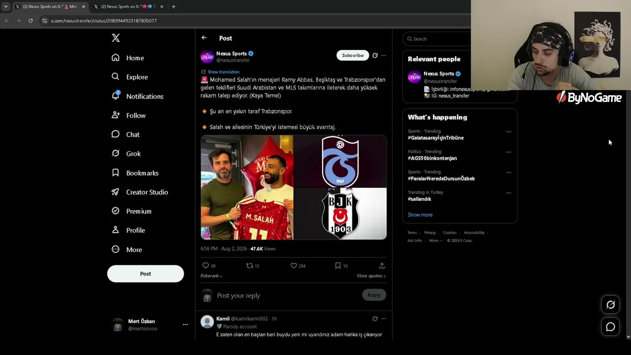
Task: Close the second Nexus Sports browser tab
Action: tap(162, 6)
